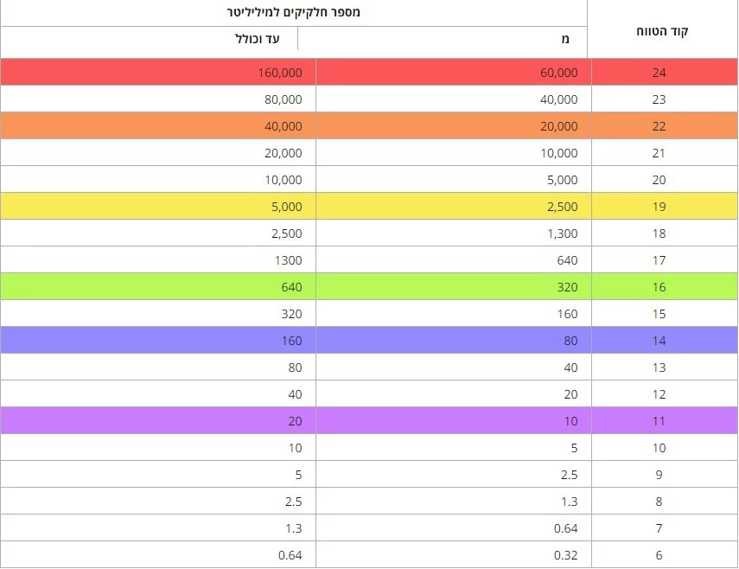Select the 80,000 cell in row 23
Screen dimensions: 739x569
coord(158,99)
